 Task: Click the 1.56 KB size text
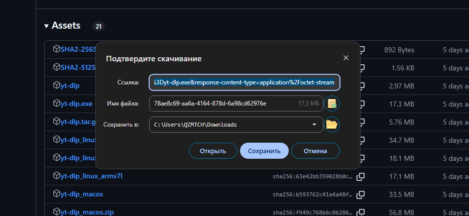(x=403, y=68)
